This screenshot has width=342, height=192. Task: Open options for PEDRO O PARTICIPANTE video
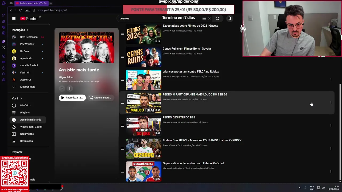click(x=331, y=103)
